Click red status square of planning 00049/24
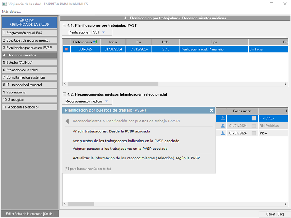Screen dimensions: 291x218 click(x=66, y=49)
